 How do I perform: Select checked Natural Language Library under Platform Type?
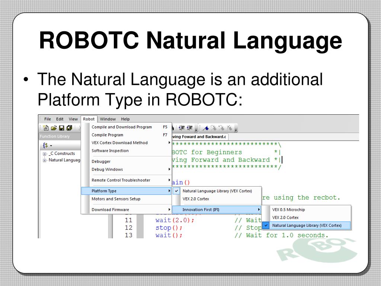(x=217, y=191)
